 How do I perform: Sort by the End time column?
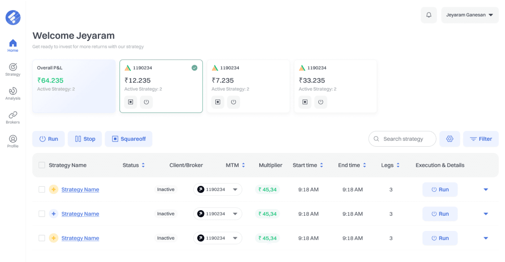[364, 165]
